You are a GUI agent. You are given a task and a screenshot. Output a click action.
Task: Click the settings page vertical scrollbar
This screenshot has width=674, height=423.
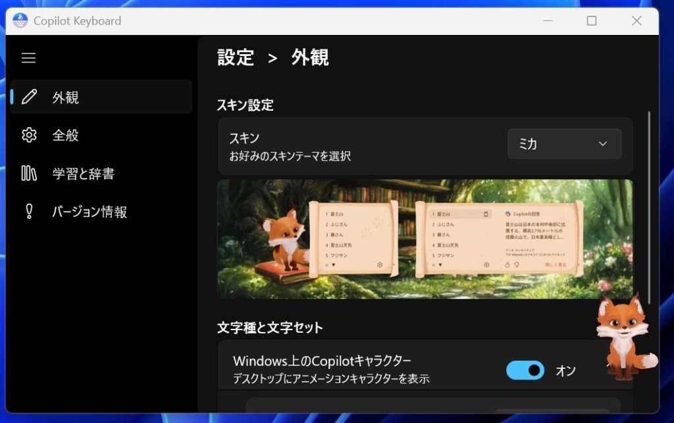[649, 204]
